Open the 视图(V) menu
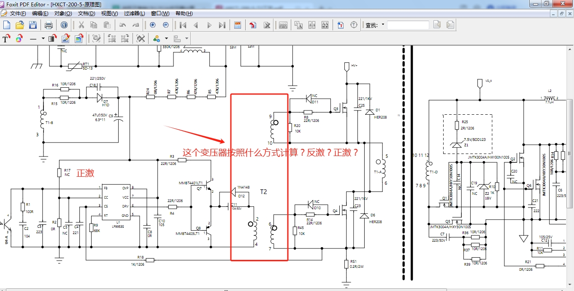Viewport: 574px width, 291px height. point(109,13)
